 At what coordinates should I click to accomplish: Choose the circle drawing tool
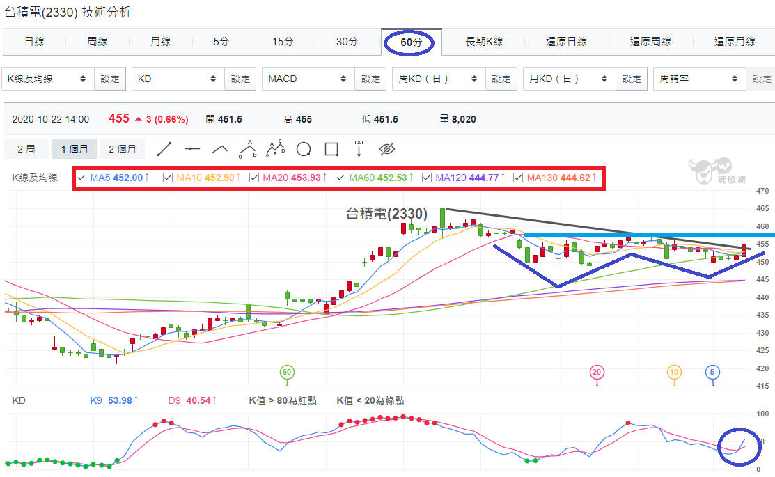tap(304, 149)
